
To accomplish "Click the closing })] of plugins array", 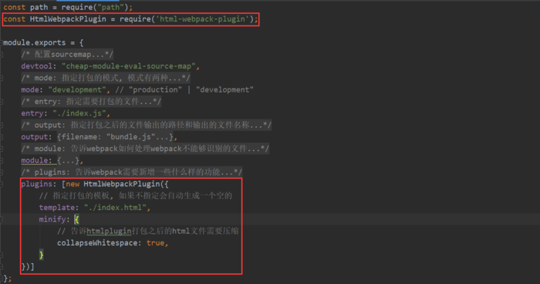I will pyautogui.click(x=28, y=267).
